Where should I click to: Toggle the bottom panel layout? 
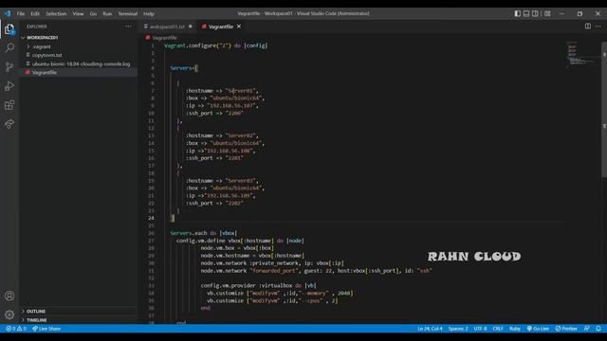click(x=526, y=13)
